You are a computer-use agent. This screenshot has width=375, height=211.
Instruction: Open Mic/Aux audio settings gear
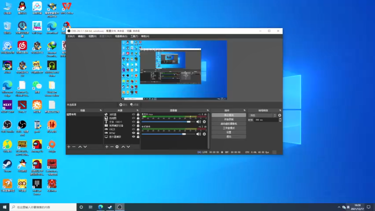[204, 122]
